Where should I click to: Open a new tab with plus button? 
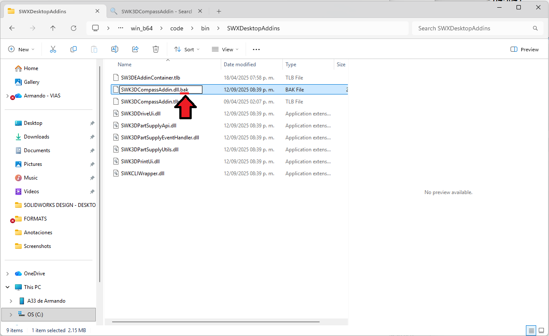219,11
